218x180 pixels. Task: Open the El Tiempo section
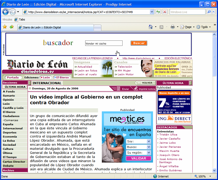point(10,157)
